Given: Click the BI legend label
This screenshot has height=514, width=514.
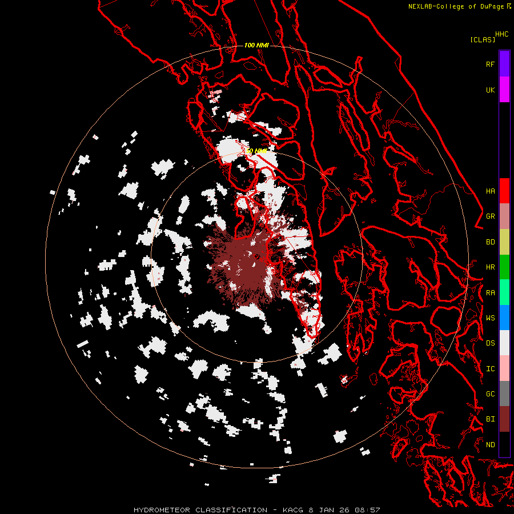Looking at the screenshot, I should (x=490, y=419).
